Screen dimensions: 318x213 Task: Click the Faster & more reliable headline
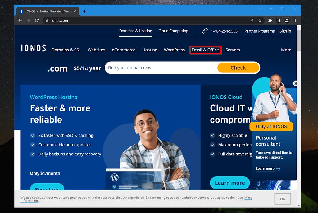click(60, 114)
